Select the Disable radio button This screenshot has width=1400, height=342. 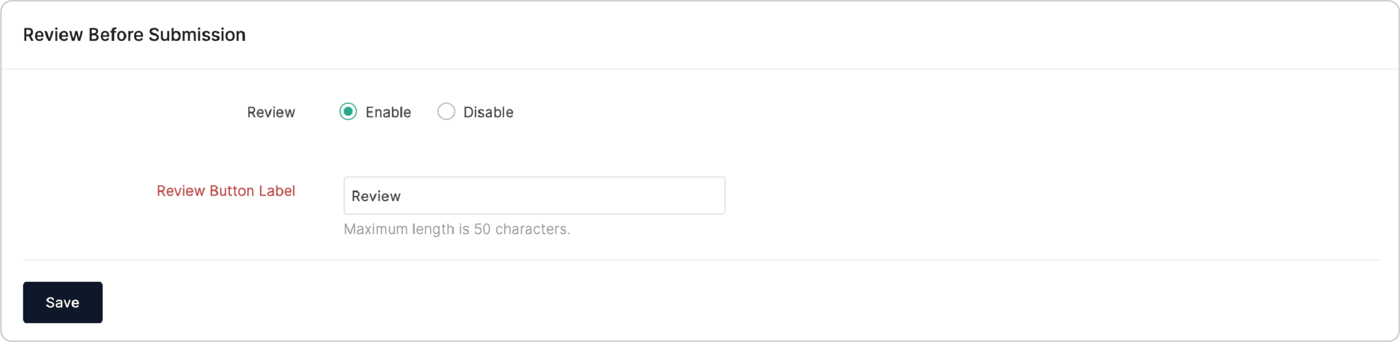pos(446,111)
